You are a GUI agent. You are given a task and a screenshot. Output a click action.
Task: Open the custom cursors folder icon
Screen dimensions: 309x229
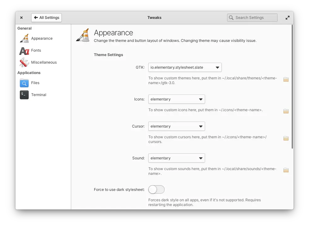286,138
